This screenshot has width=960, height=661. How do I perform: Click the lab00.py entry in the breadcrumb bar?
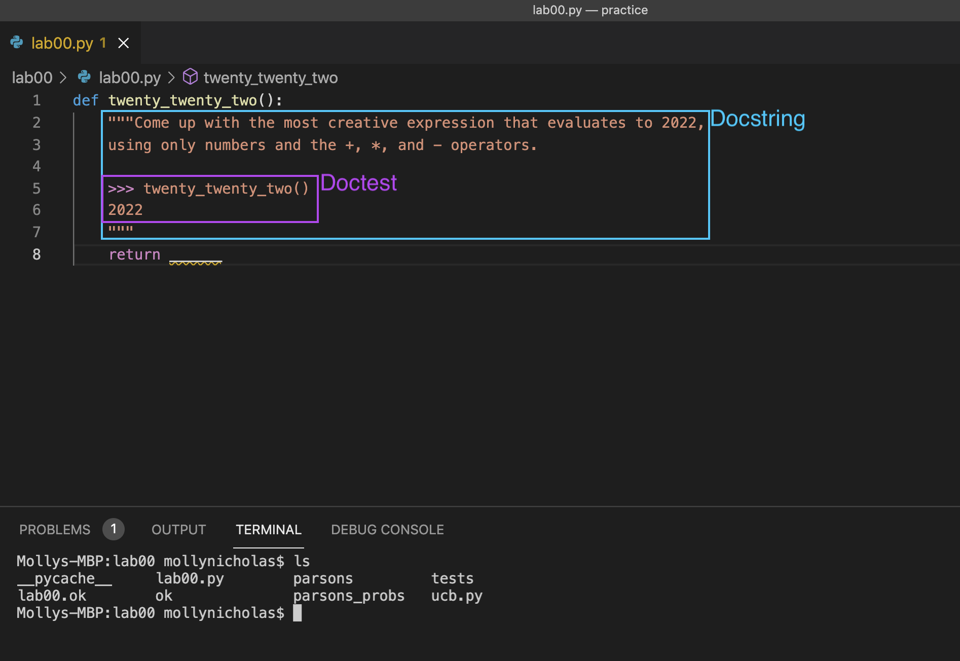pyautogui.click(x=130, y=78)
